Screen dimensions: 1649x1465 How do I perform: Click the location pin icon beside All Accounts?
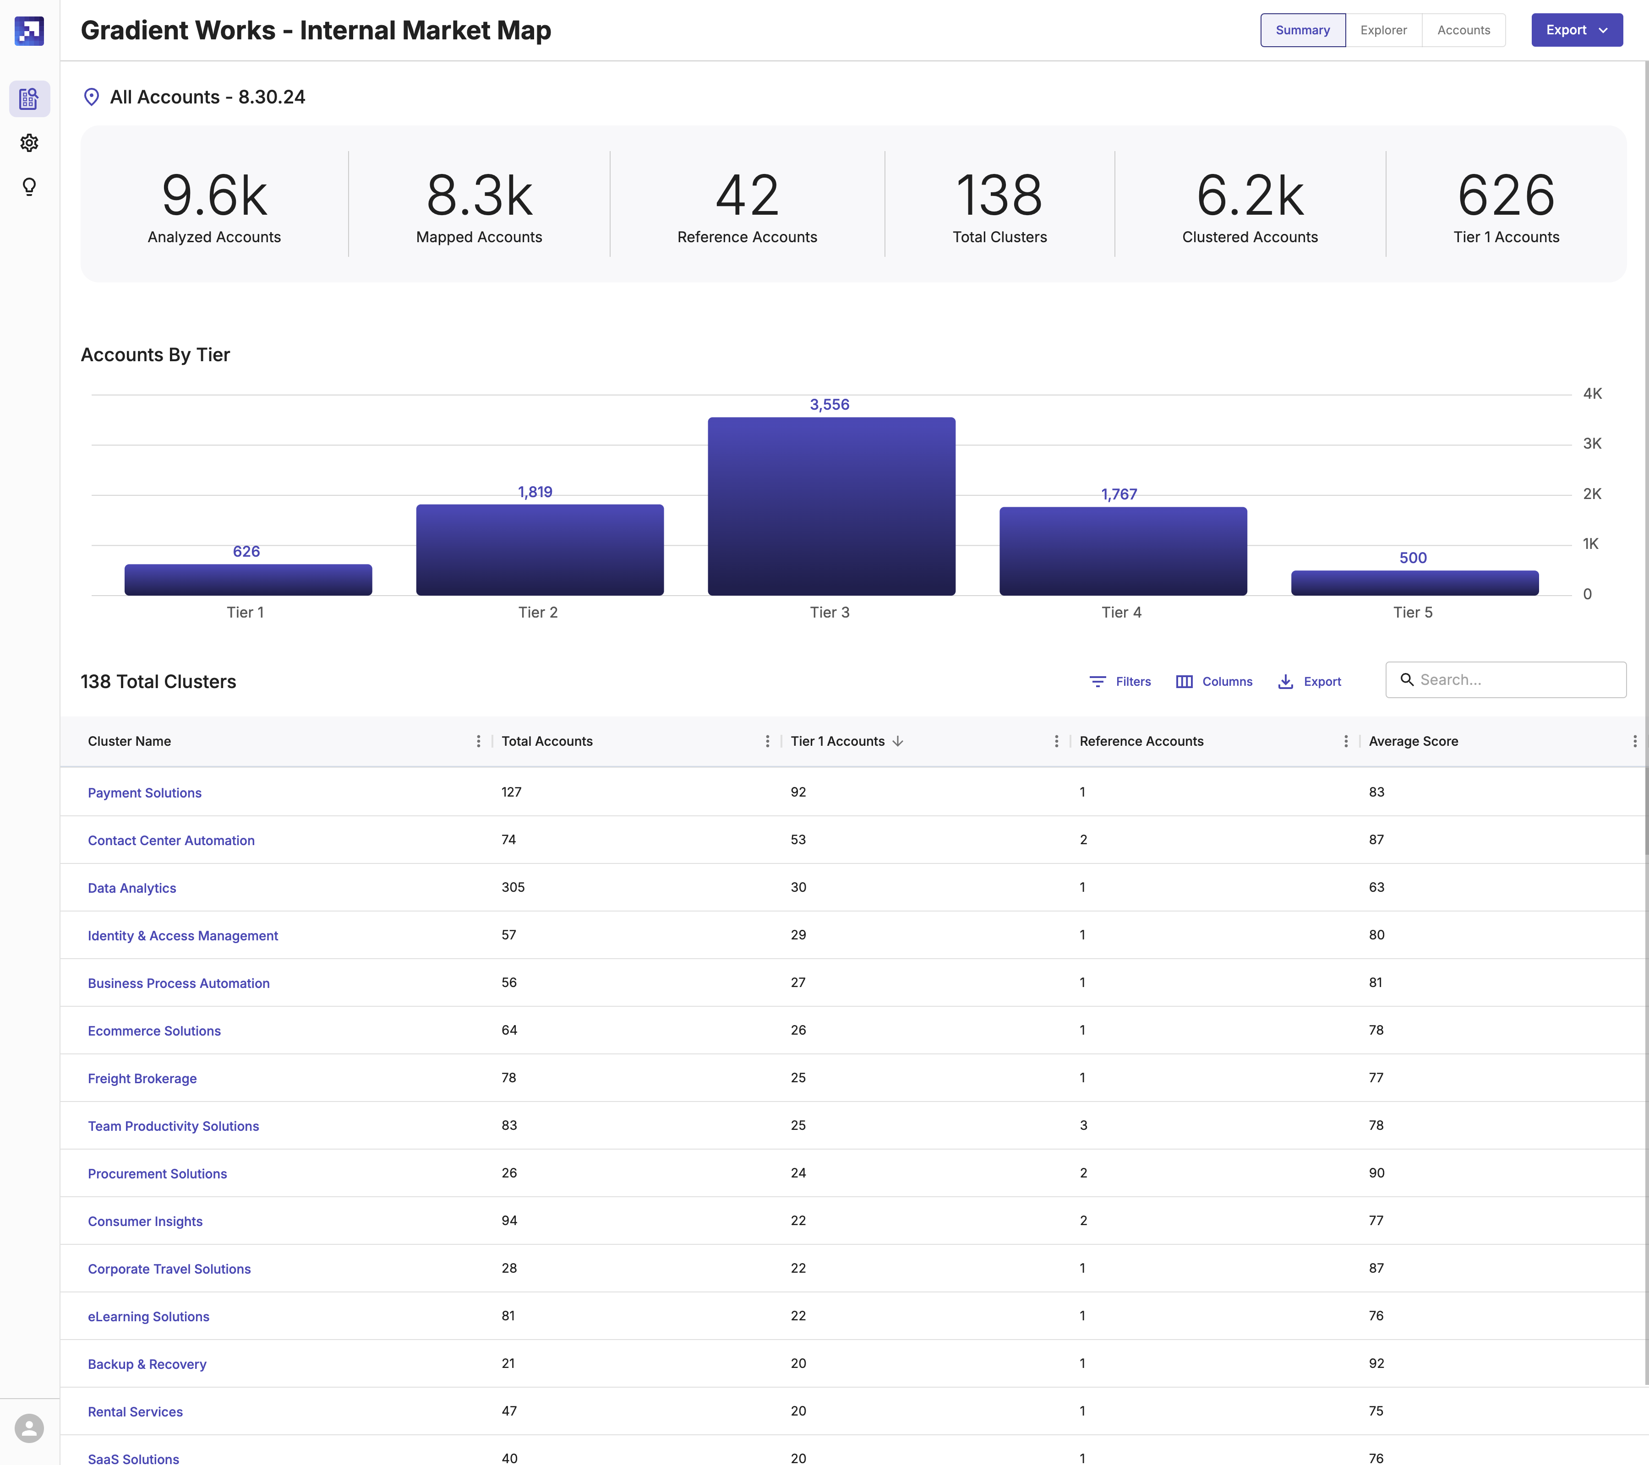91,97
